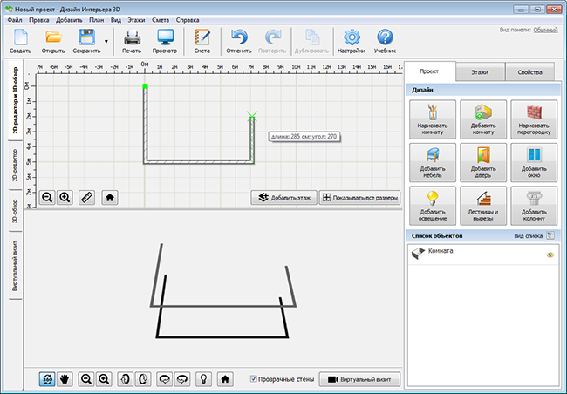
Task: Open the План menu
Action: click(x=97, y=20)
